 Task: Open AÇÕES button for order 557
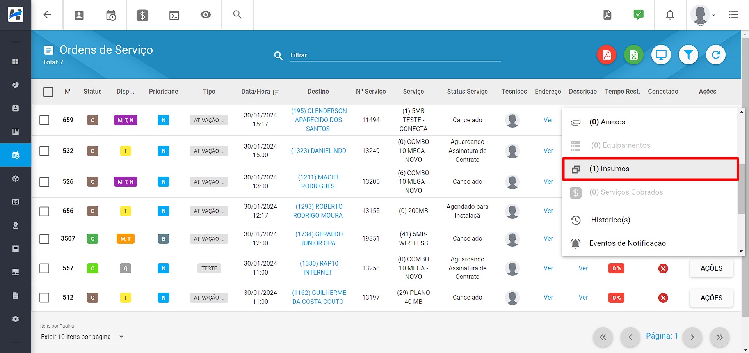click(711, 268)
